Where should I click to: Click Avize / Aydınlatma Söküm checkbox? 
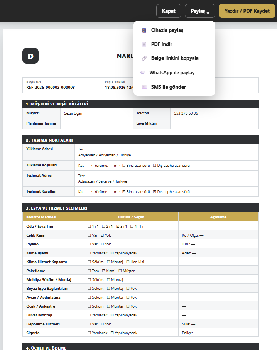pos(89,297)
